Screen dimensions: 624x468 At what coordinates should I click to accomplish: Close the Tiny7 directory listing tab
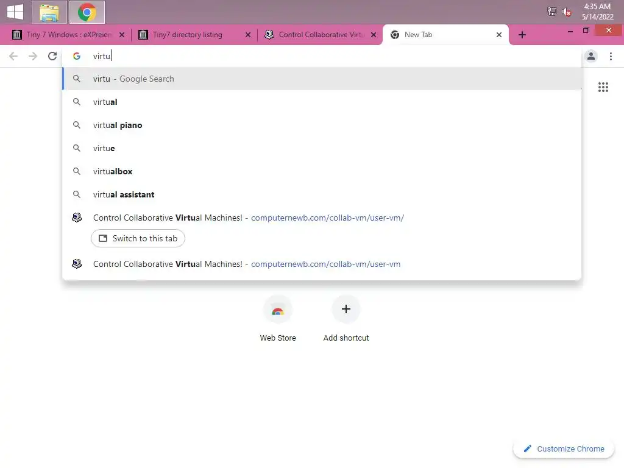pos(248,35)
